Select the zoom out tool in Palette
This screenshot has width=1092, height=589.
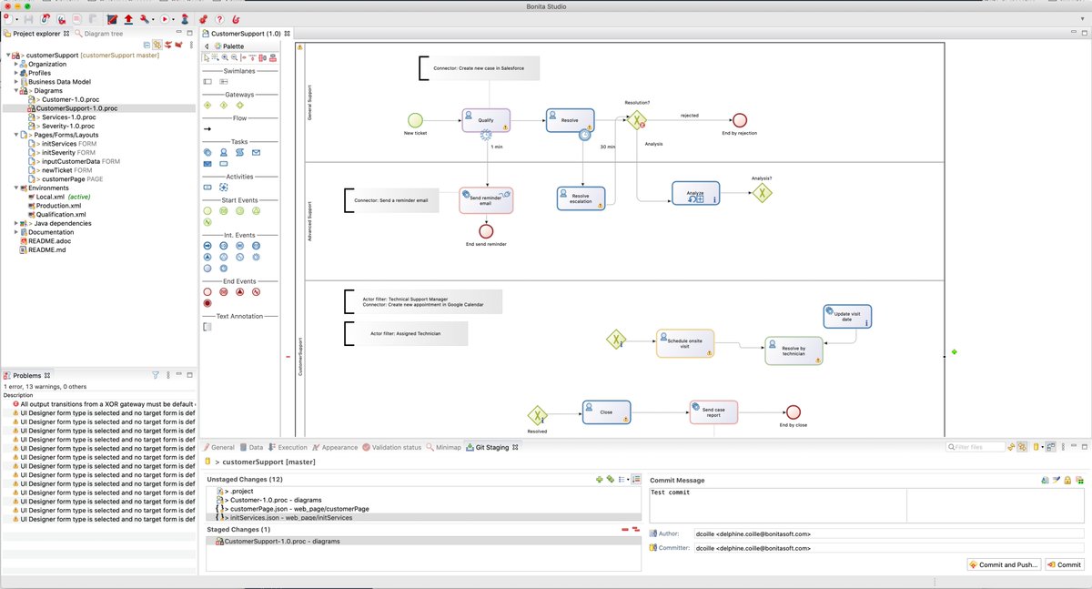[235, 56]
